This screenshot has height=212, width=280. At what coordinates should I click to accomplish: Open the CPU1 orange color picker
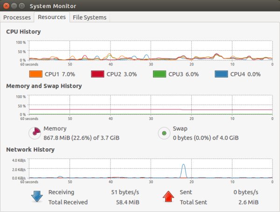(36, 74)
